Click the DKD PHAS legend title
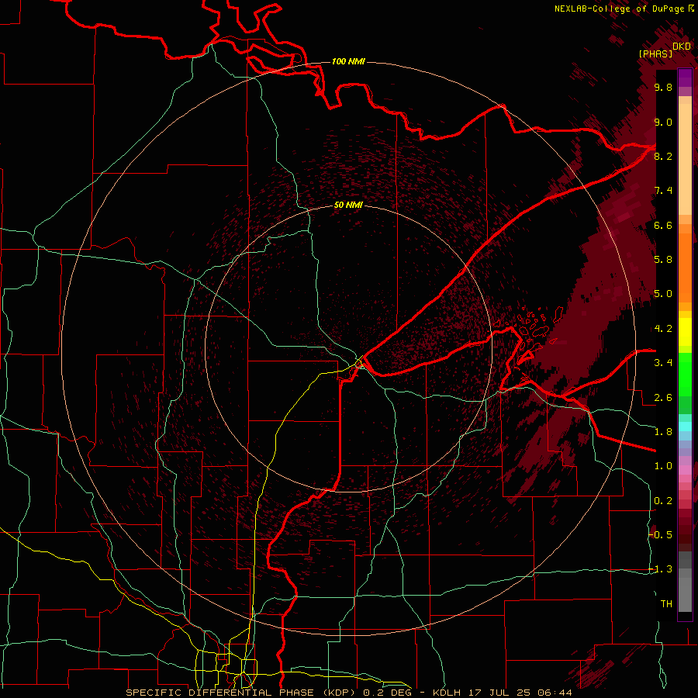 click(x=665, y=50)
